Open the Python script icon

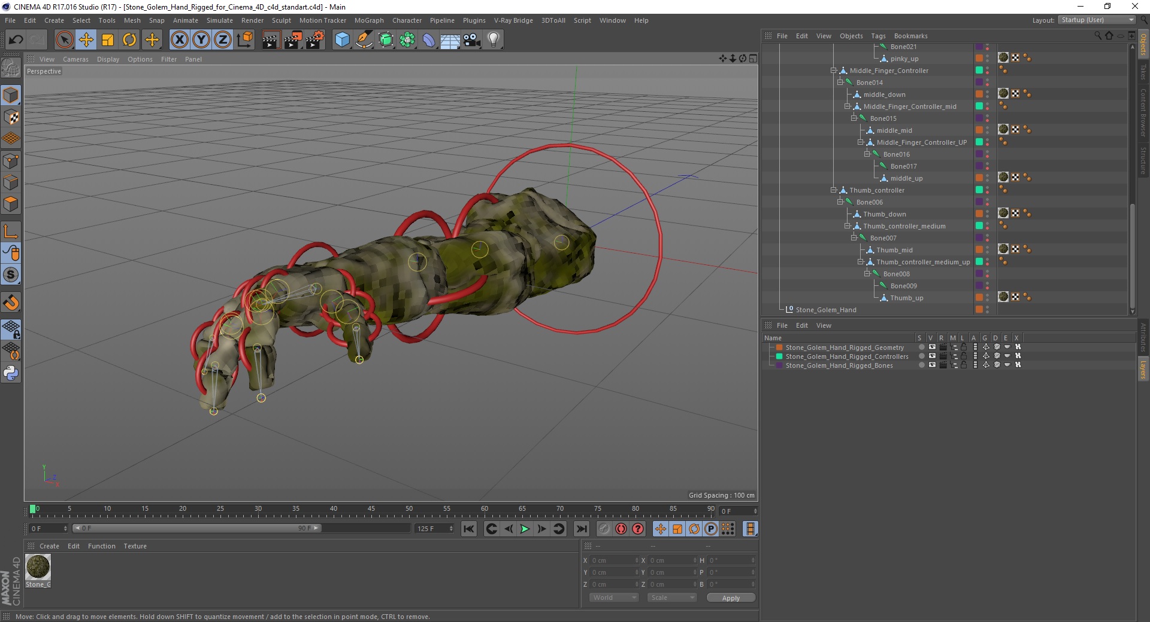pyautogui.click(x=11, y=373)
